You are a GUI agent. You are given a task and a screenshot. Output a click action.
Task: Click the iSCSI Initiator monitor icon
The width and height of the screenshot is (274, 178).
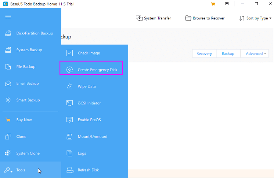click(x=69, y=103)
